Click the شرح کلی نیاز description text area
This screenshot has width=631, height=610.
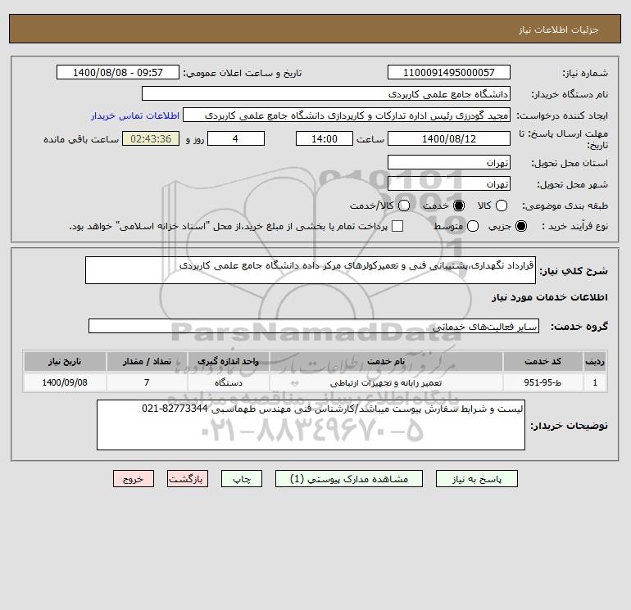(x=311, y=270)
